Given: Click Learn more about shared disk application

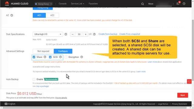Looking at the screenshot, I should pos(152,62).
